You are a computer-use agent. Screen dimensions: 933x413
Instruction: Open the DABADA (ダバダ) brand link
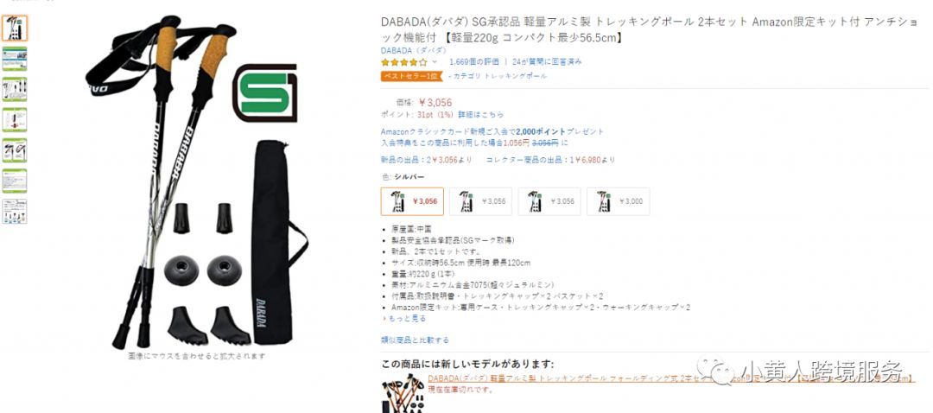click(x=414, y=51)
